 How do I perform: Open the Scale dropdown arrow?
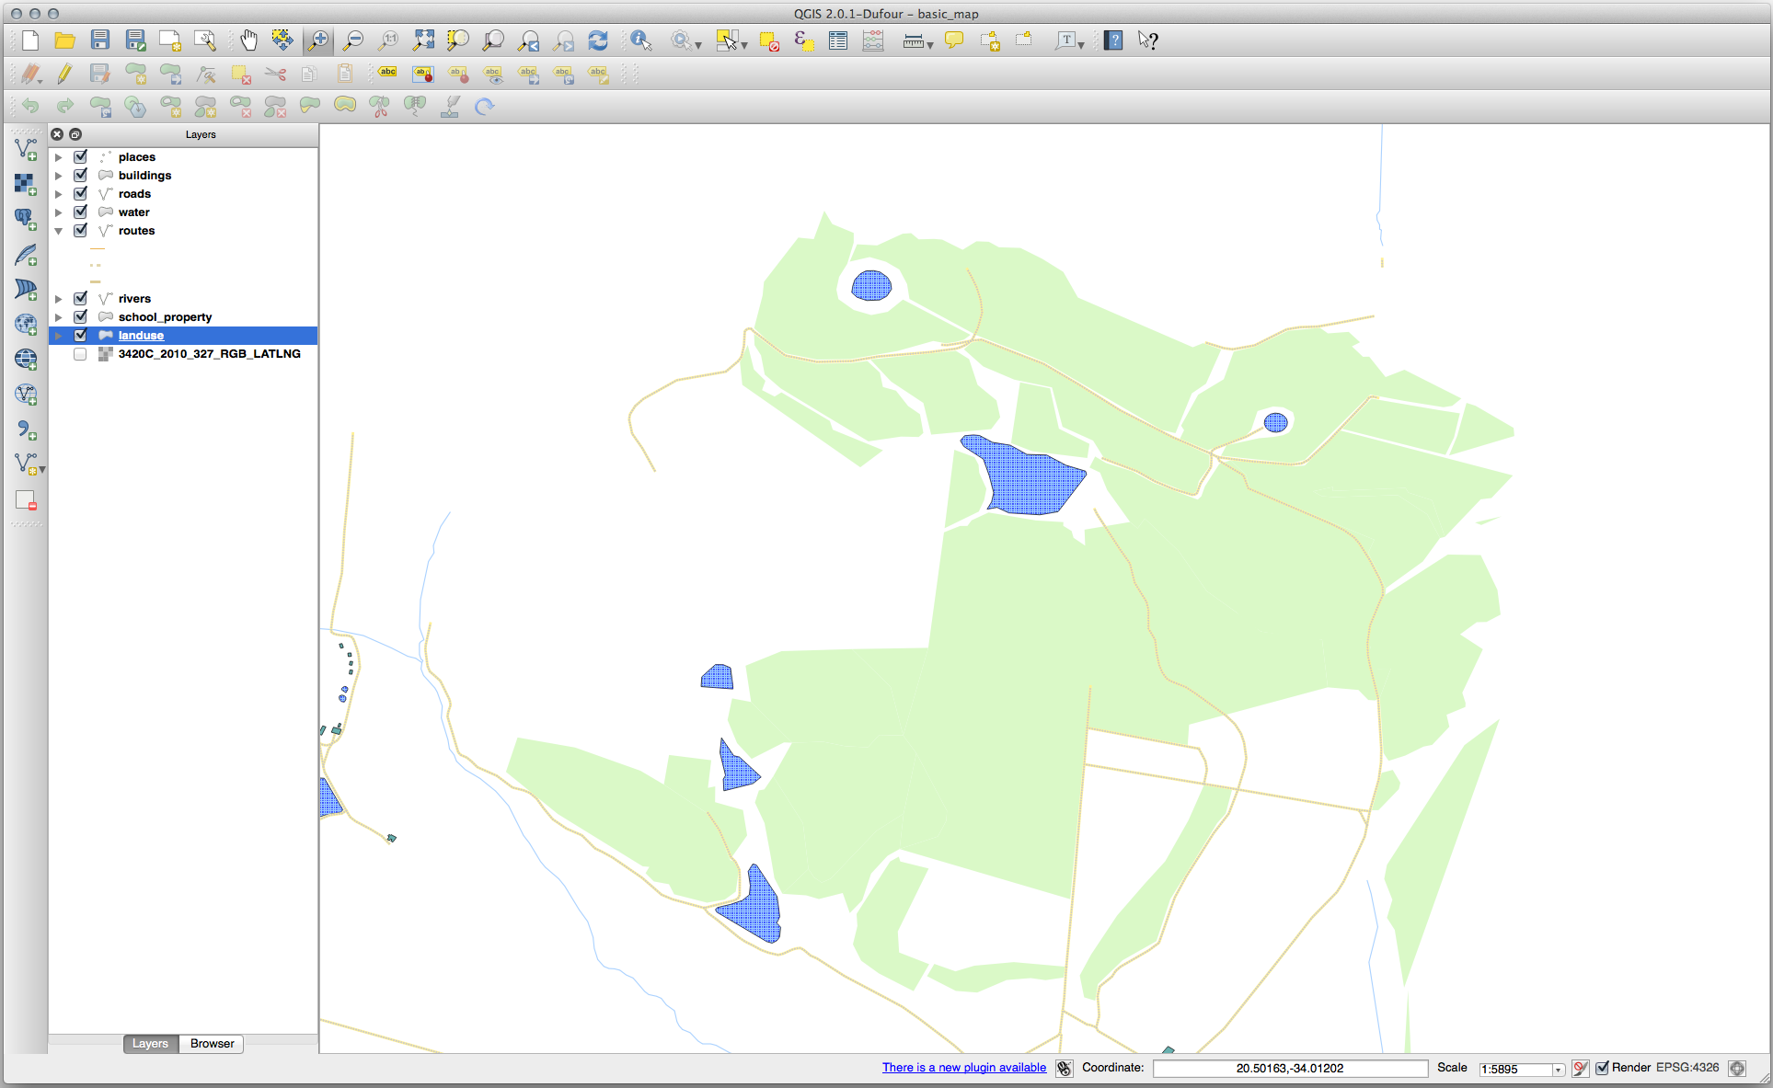click(x=1558, y=1069)
